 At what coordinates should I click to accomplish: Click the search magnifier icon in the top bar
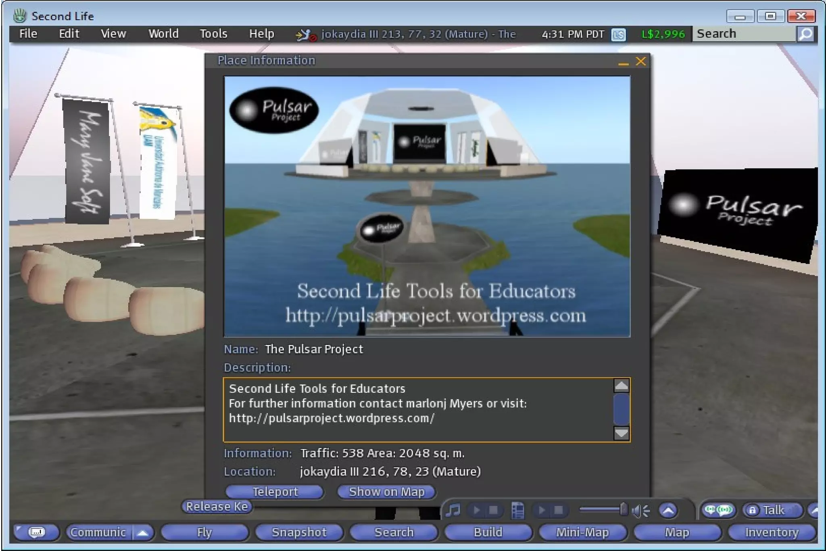(x=805, y=34)
